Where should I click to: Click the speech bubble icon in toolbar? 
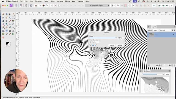tap(133, 5)
